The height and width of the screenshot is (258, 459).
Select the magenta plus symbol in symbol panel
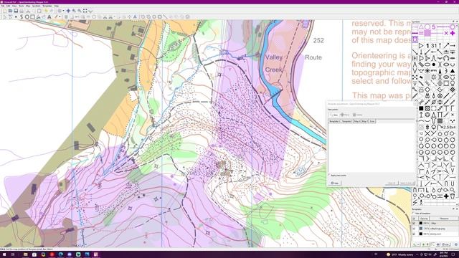coord(453,33)
